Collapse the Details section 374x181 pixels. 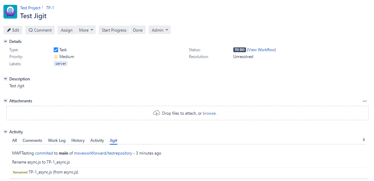tap(6, 42)
